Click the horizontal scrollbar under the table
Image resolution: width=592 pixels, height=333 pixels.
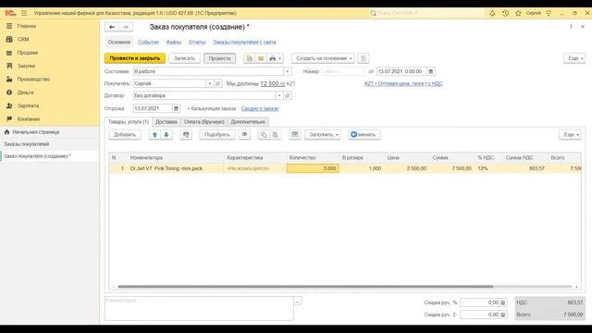tap(305, 287)
